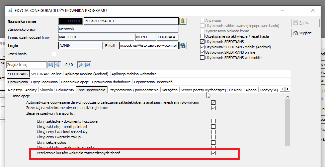This screenshot has width=325, height=167.
Task: Click the user picker icon beside POSKROP MACIEJ
Action: (x=183, y=21)
